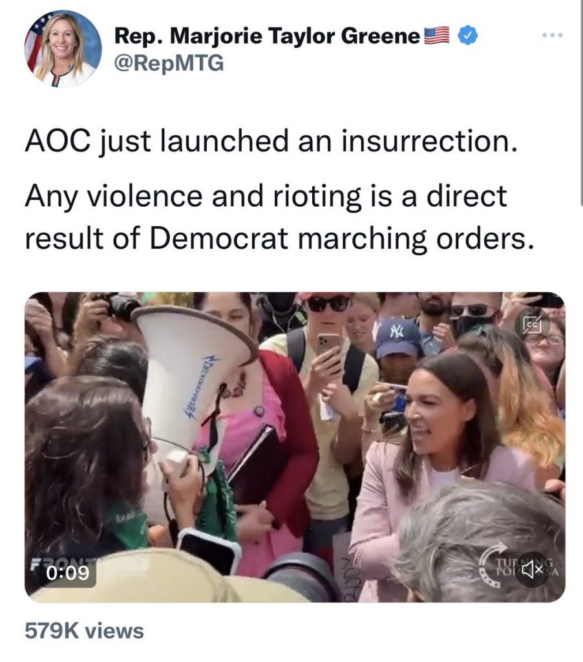Unmute the video with the speaker icon

(x=533, y=570)
